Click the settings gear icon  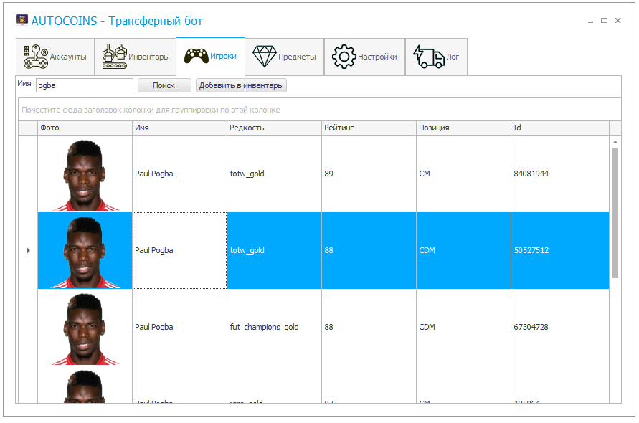click(x=344, y=57)
